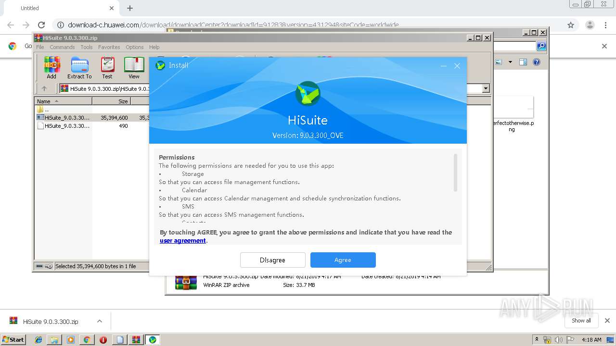Viewport: 616px width, 346px height.
Task: Open new Chrome tab with plus
Action: (x=130, y=8)
